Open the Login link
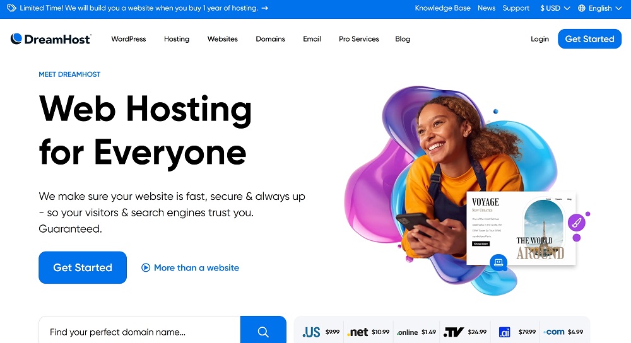Viewport: 631px width, 343px height. click(540, 39)
